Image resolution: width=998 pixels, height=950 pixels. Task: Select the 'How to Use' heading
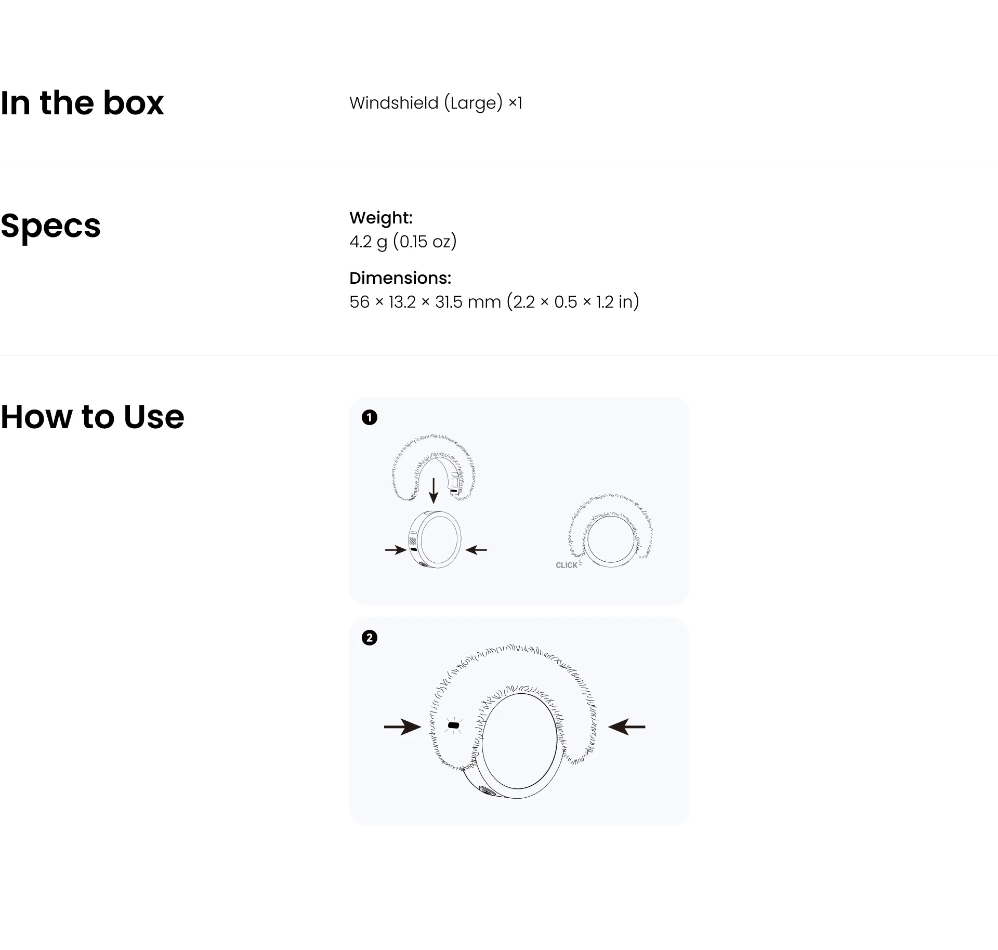(93, 417)
